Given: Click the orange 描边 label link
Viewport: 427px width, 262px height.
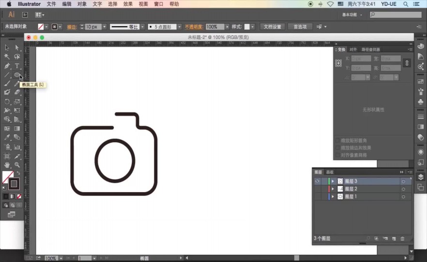Looking at the screenshot, I should [72, 27].
